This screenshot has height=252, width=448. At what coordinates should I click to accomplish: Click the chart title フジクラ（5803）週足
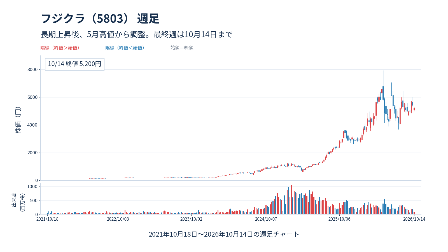(100, 18)
